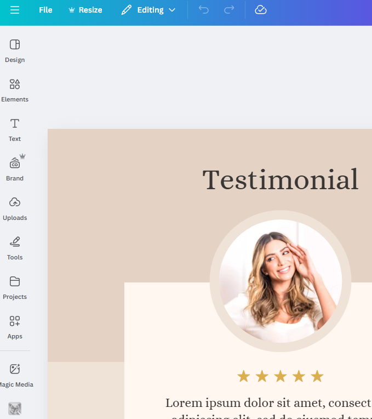Click the Resize button

[x=85, y=10]
